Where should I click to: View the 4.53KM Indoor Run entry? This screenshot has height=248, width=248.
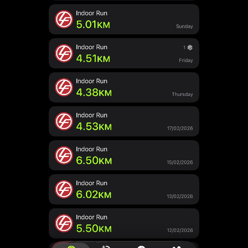coord(124,121)
